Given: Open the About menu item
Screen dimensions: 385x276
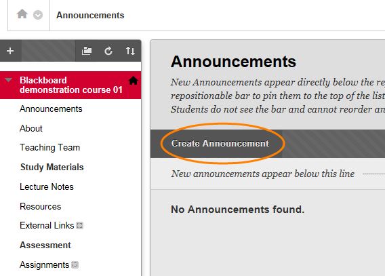Looking at the screenshot, I should click(x=31, y=128).
